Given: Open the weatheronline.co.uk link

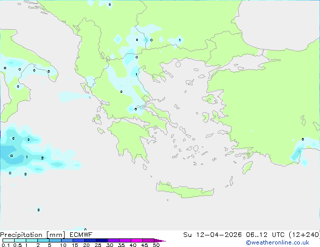Looking at the screenshot, I should point(278,242).
